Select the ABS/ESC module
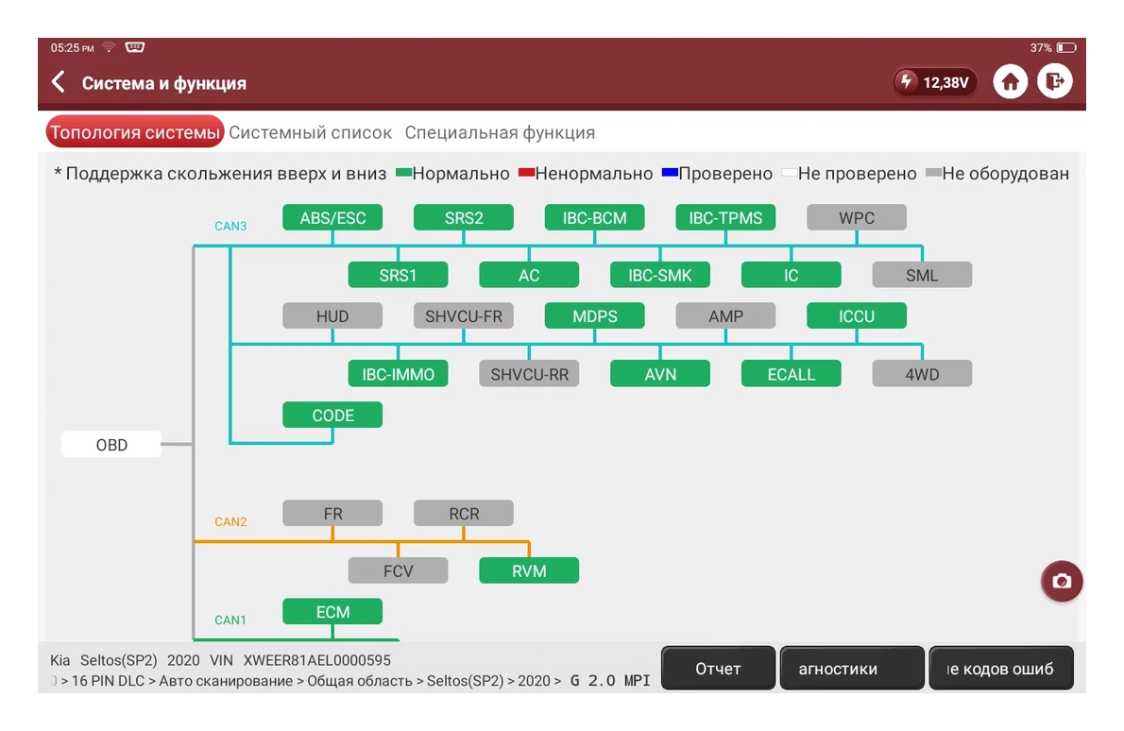Image resolution: width=1124 pixels, height=731 pixels. (x=332, y=217)
